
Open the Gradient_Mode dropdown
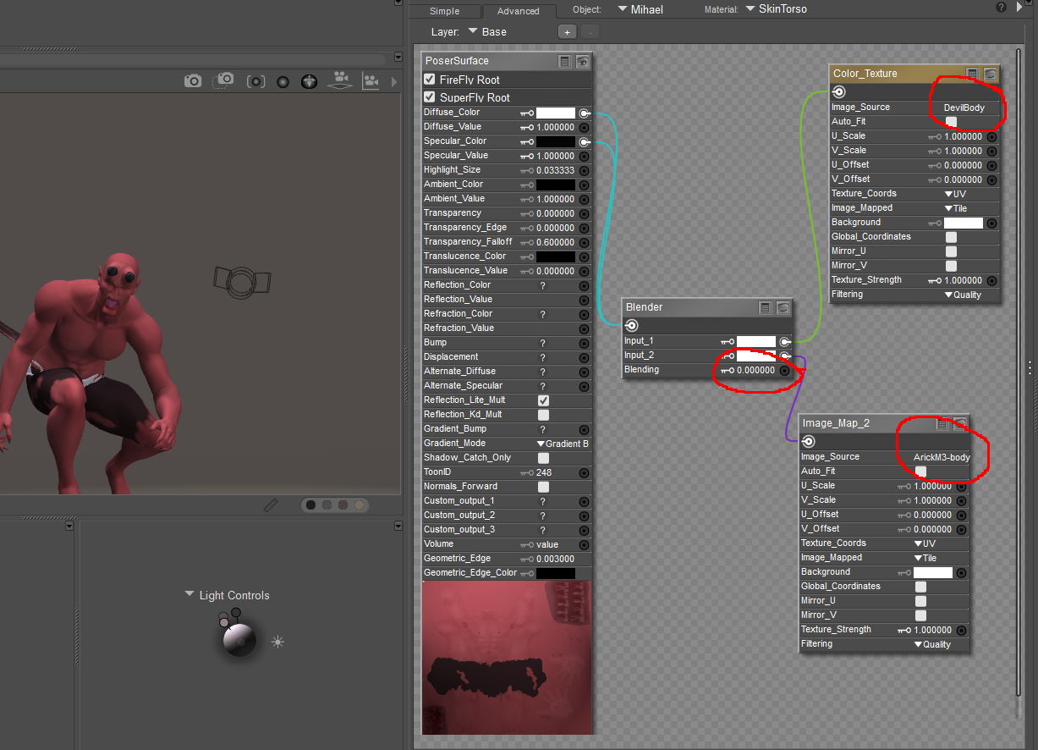(563, 444)
